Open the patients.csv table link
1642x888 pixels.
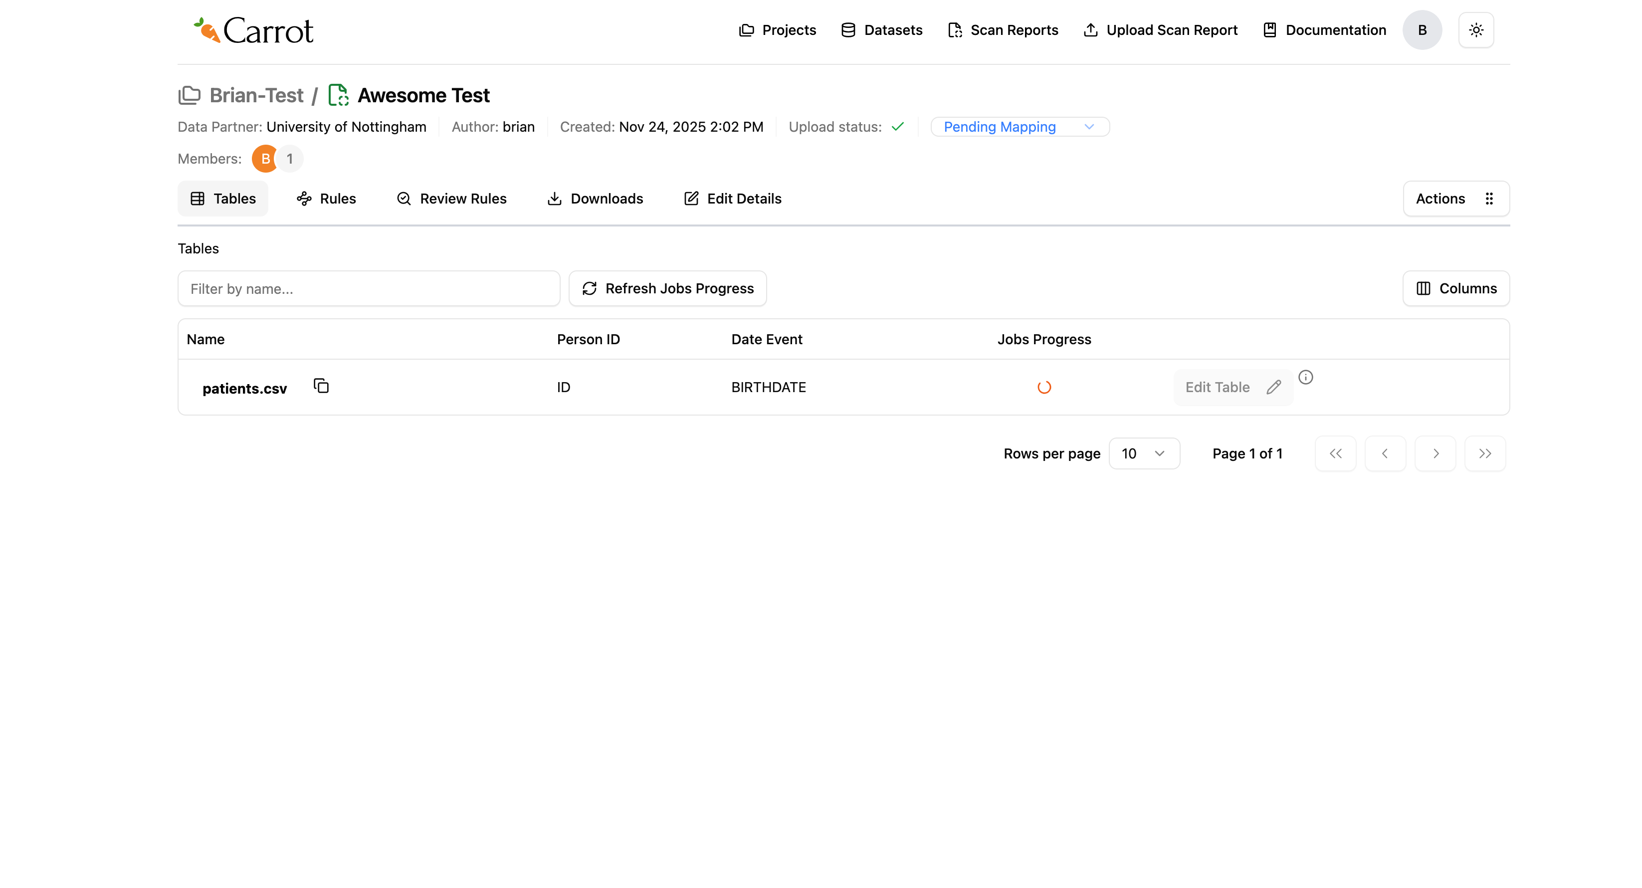244,388
